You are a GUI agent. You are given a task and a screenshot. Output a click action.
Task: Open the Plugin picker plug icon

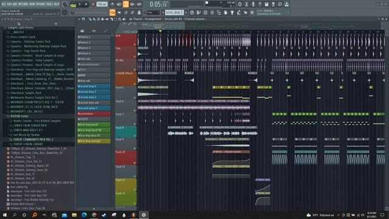232,12
